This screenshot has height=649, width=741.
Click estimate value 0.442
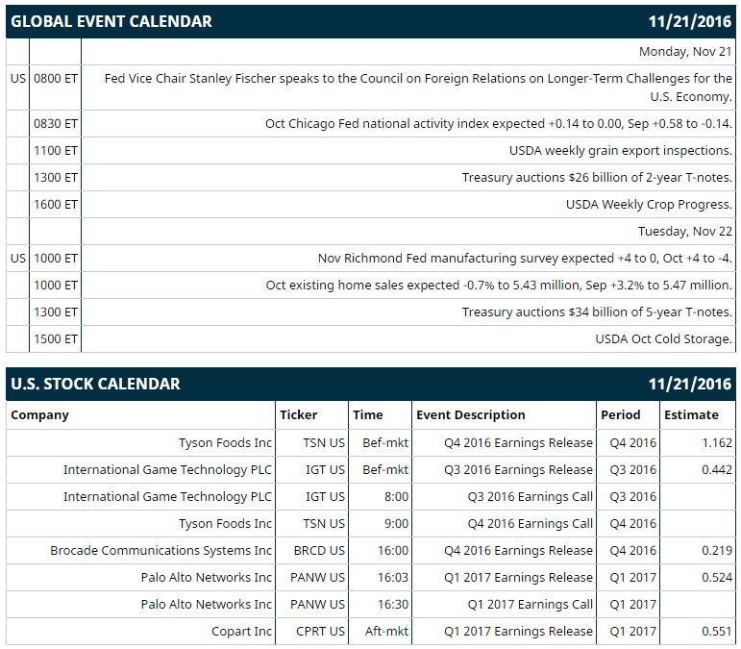tap(717, 470)
